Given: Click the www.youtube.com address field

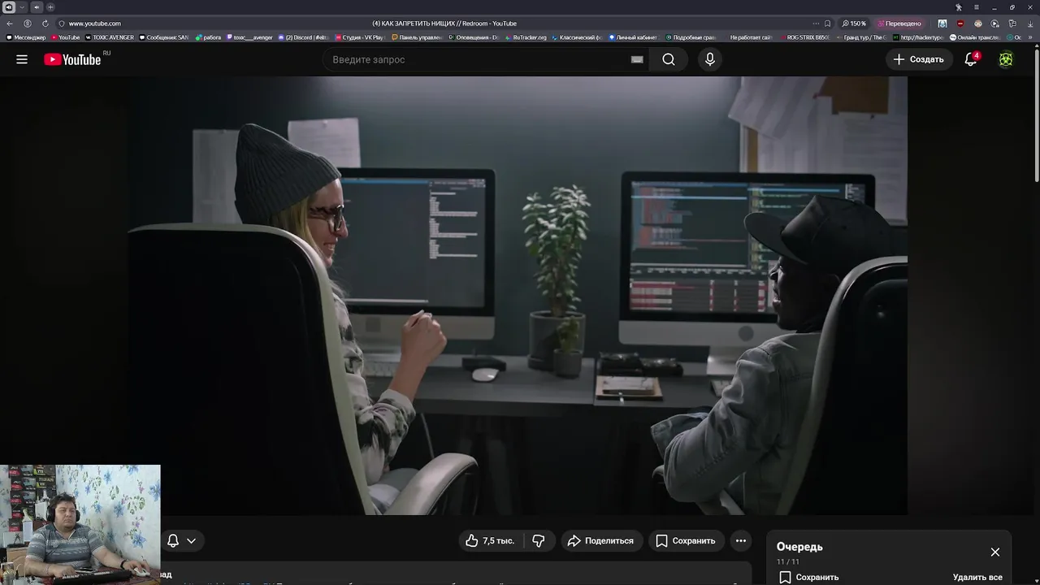Looking at the screenshot, I should click(95, 24).
